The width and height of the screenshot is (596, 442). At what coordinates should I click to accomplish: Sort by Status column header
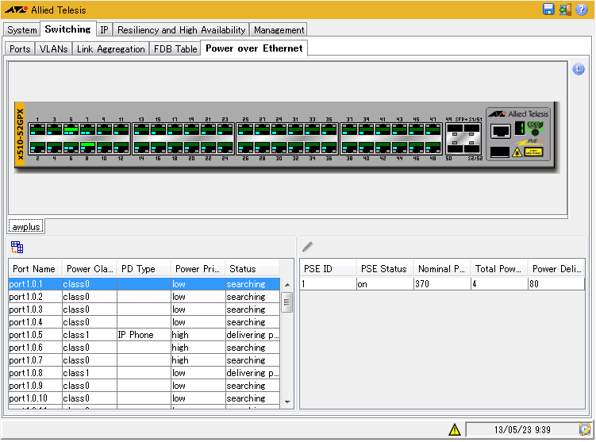point(252,269)
